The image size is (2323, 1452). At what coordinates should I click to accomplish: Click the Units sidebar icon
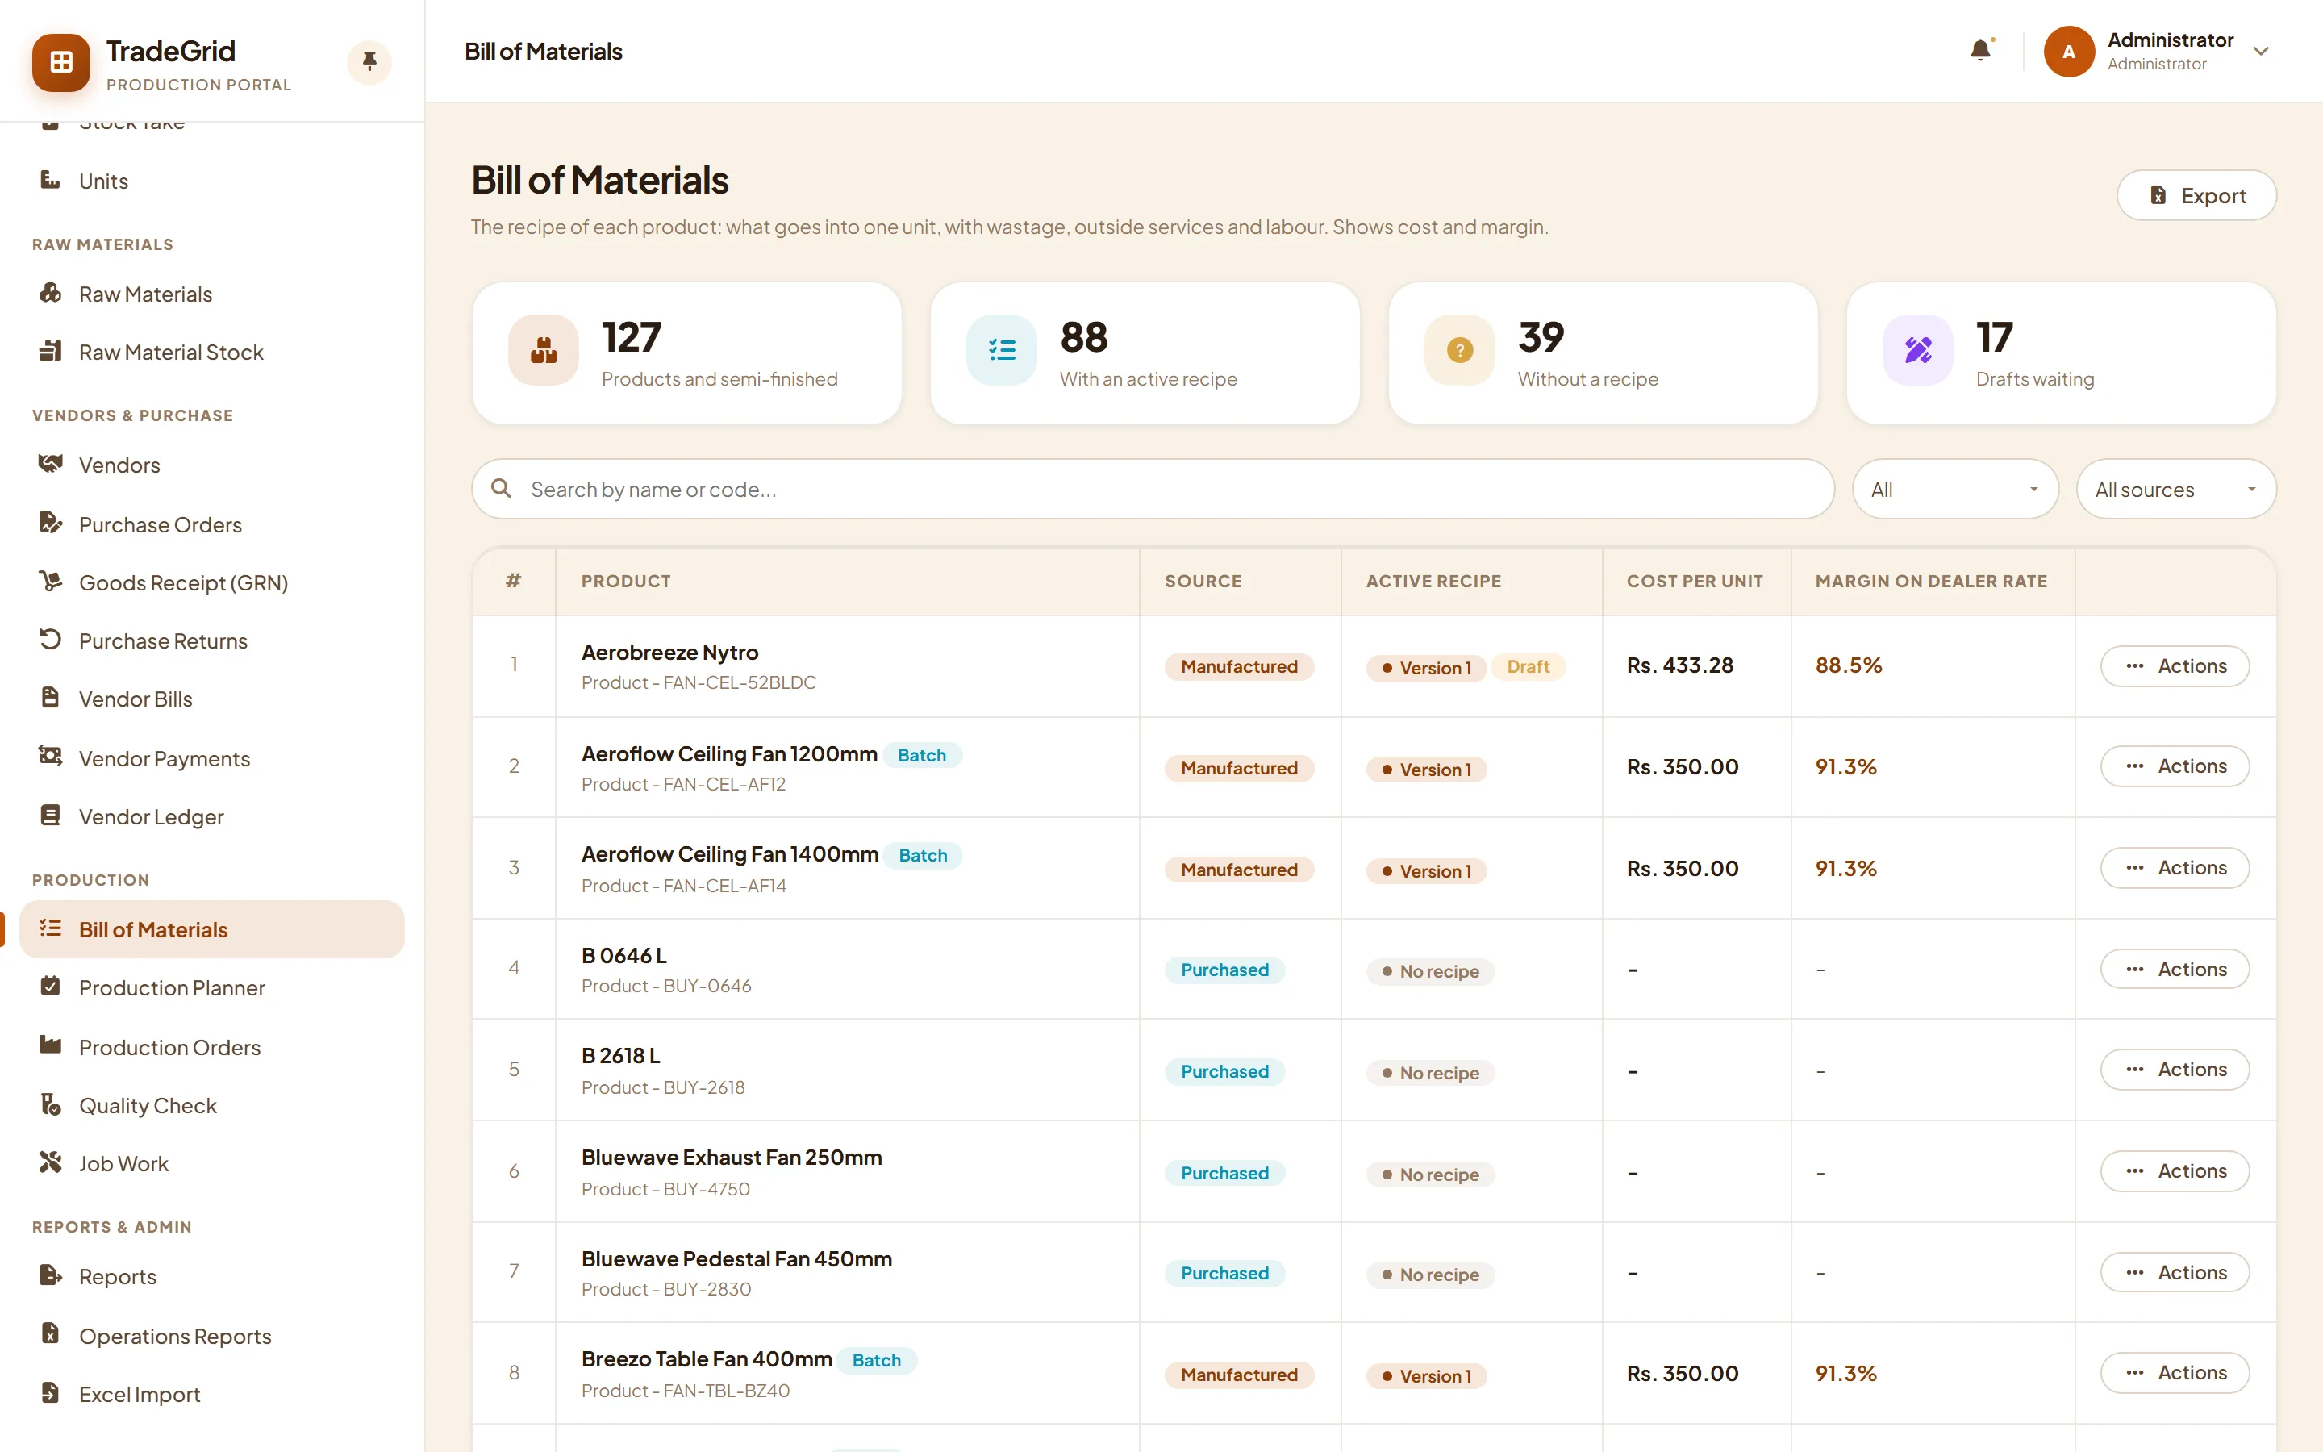[x=50, y=180]
